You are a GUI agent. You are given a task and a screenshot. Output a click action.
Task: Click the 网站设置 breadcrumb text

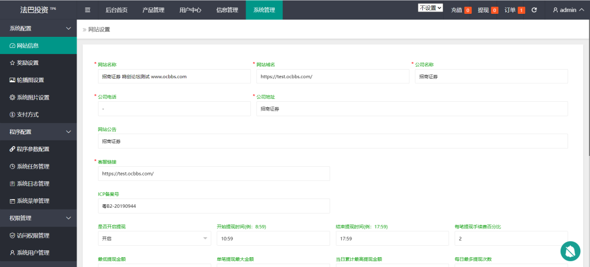[x=99, y=29]
